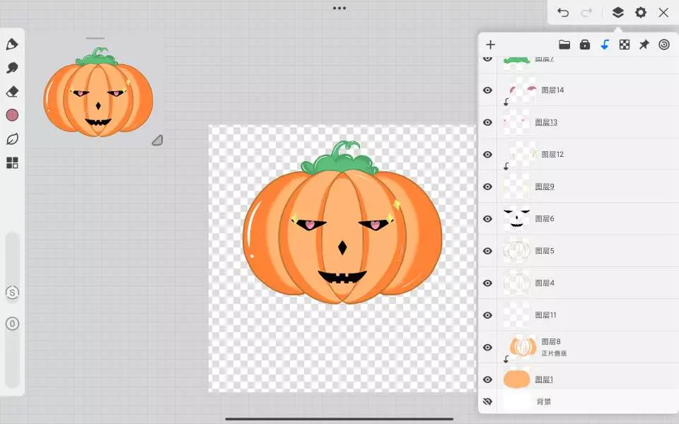Click the 图层12 layer name
Image resolution: width=679 pixels, height=424 pixels.
pyautogui.click(x=552, y=155)
